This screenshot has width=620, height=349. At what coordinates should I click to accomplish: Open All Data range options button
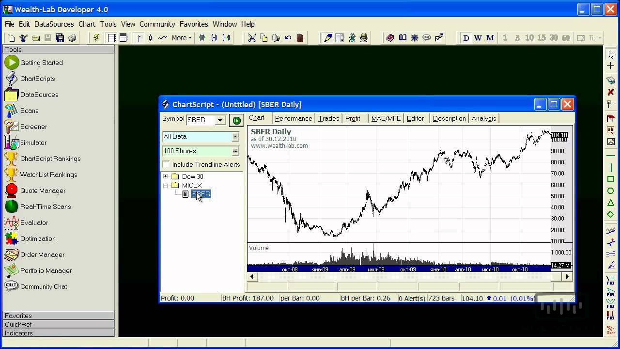point(235,137)
